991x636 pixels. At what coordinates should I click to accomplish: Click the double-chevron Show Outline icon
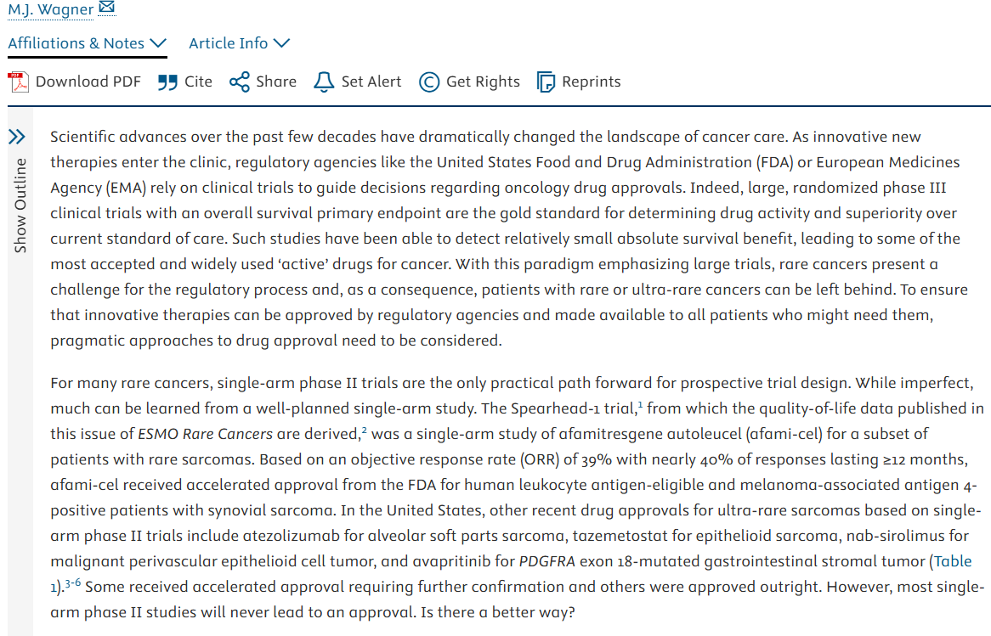click(17, 137)
